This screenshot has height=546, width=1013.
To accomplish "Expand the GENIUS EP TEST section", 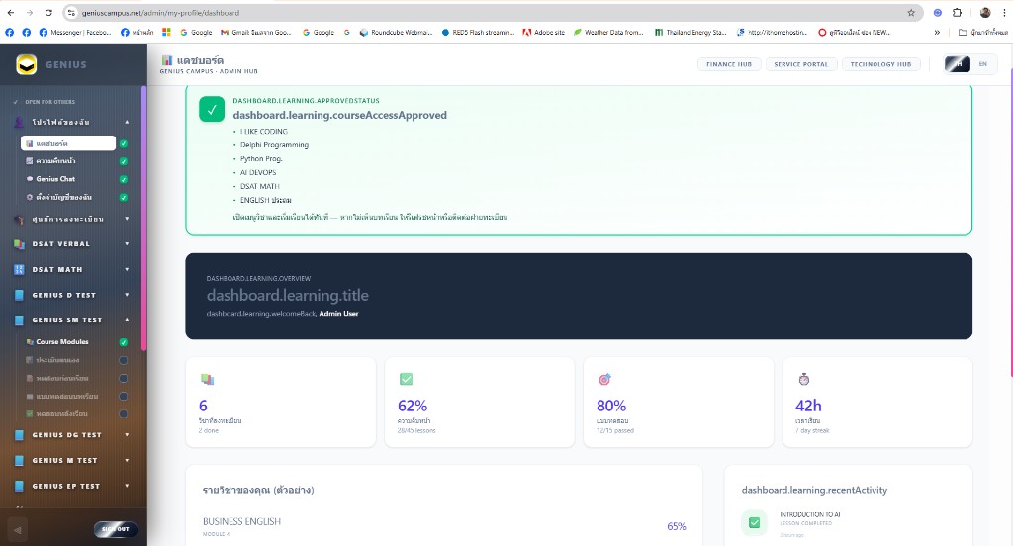I will [127, 486].
